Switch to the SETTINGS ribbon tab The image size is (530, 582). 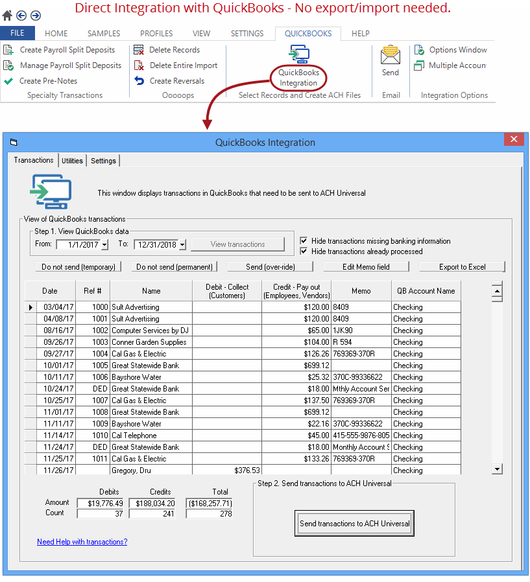[247, 34]
